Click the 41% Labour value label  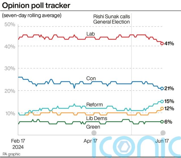point(169,44)
